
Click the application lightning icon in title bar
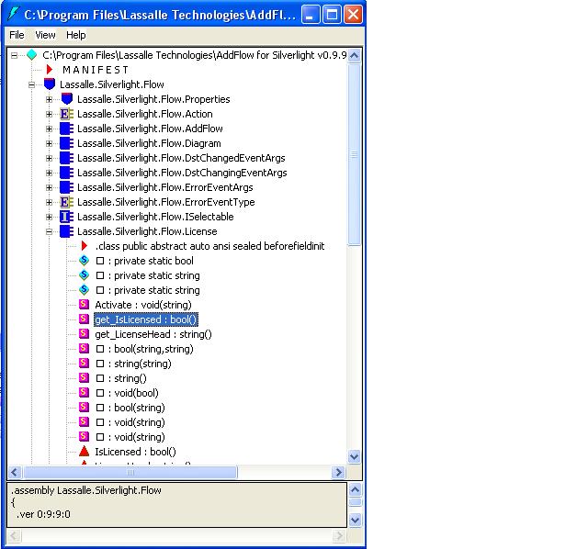[13, 15]
